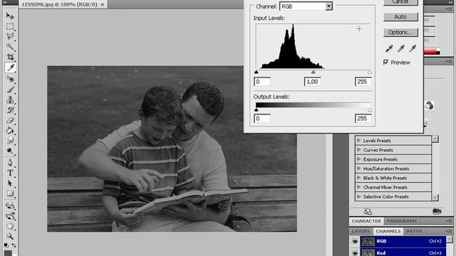This screenshot has width=456, height=256.
Task: Select the Zoom tool
Action: click(x=10, y=236)
